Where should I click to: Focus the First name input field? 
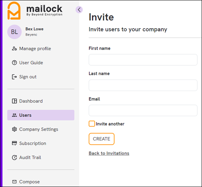[x=143, y=60]
